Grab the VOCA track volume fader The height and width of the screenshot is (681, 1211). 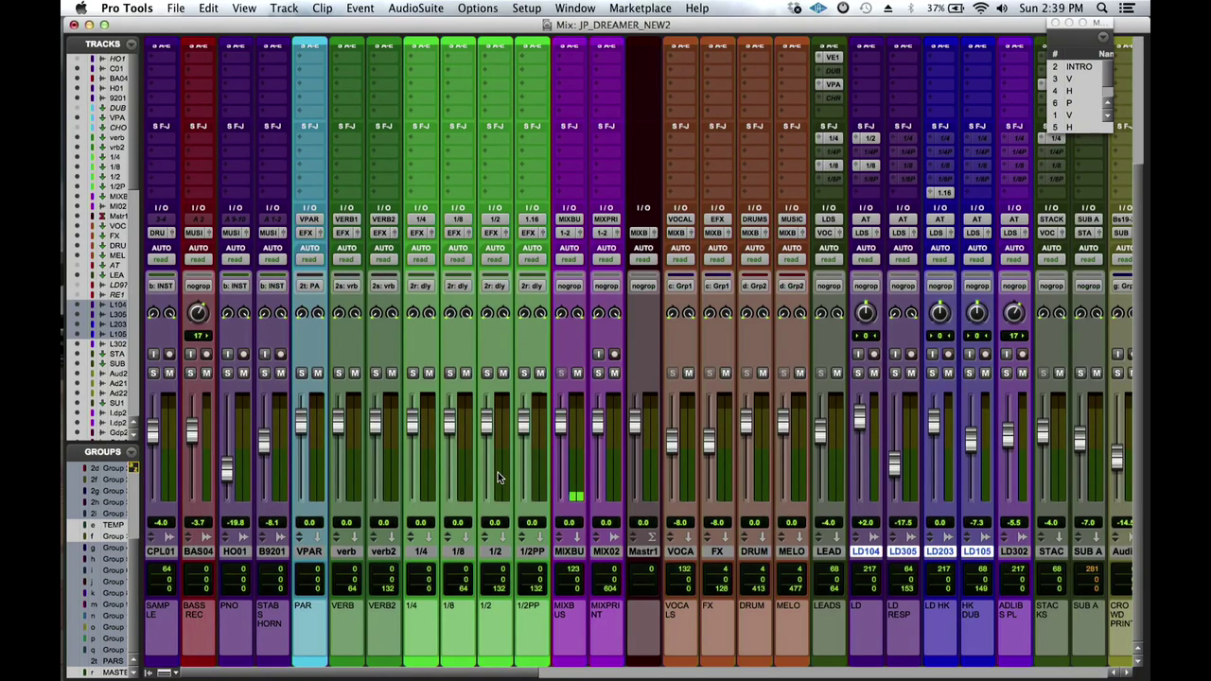click(x=672, y=441)
